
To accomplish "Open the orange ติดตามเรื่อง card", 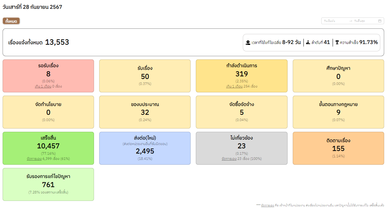I will (338, 149).
